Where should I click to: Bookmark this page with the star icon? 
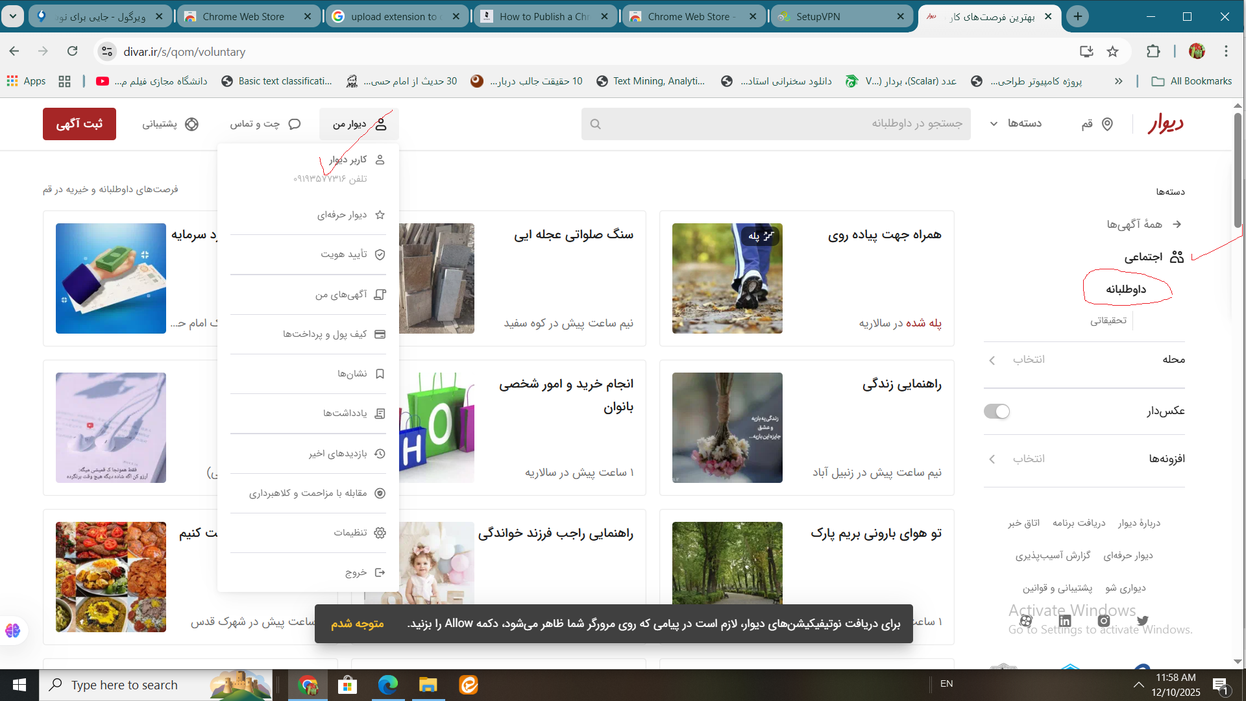tap(1113, 51)
